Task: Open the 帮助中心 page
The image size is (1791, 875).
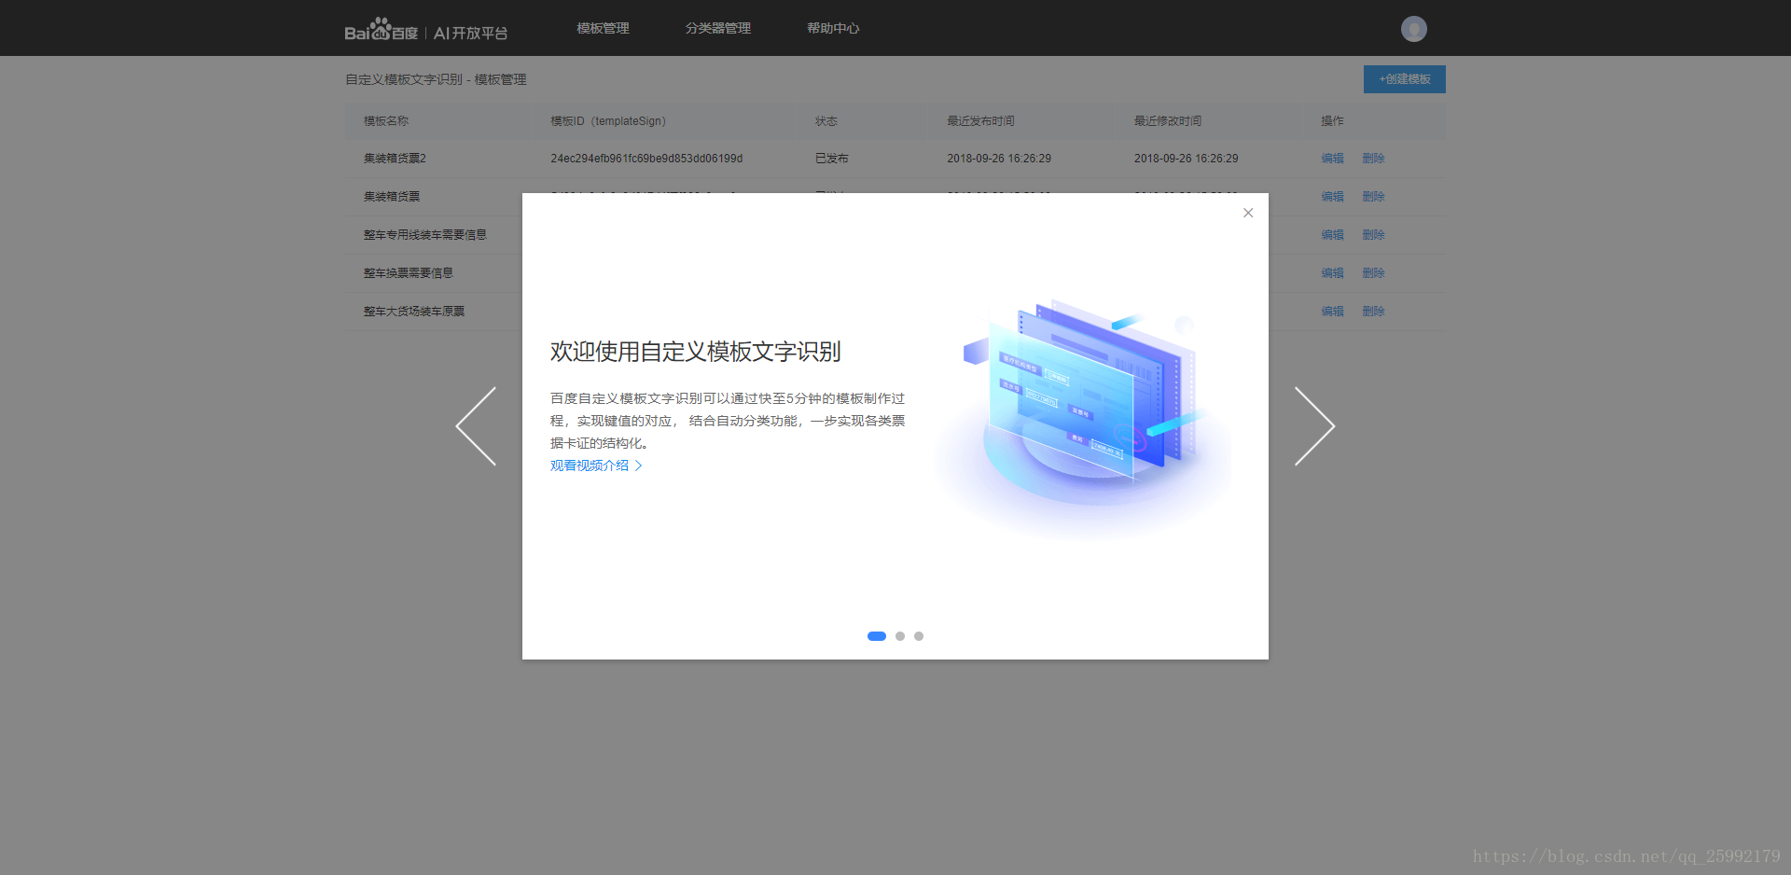Action: coord(833,28)
